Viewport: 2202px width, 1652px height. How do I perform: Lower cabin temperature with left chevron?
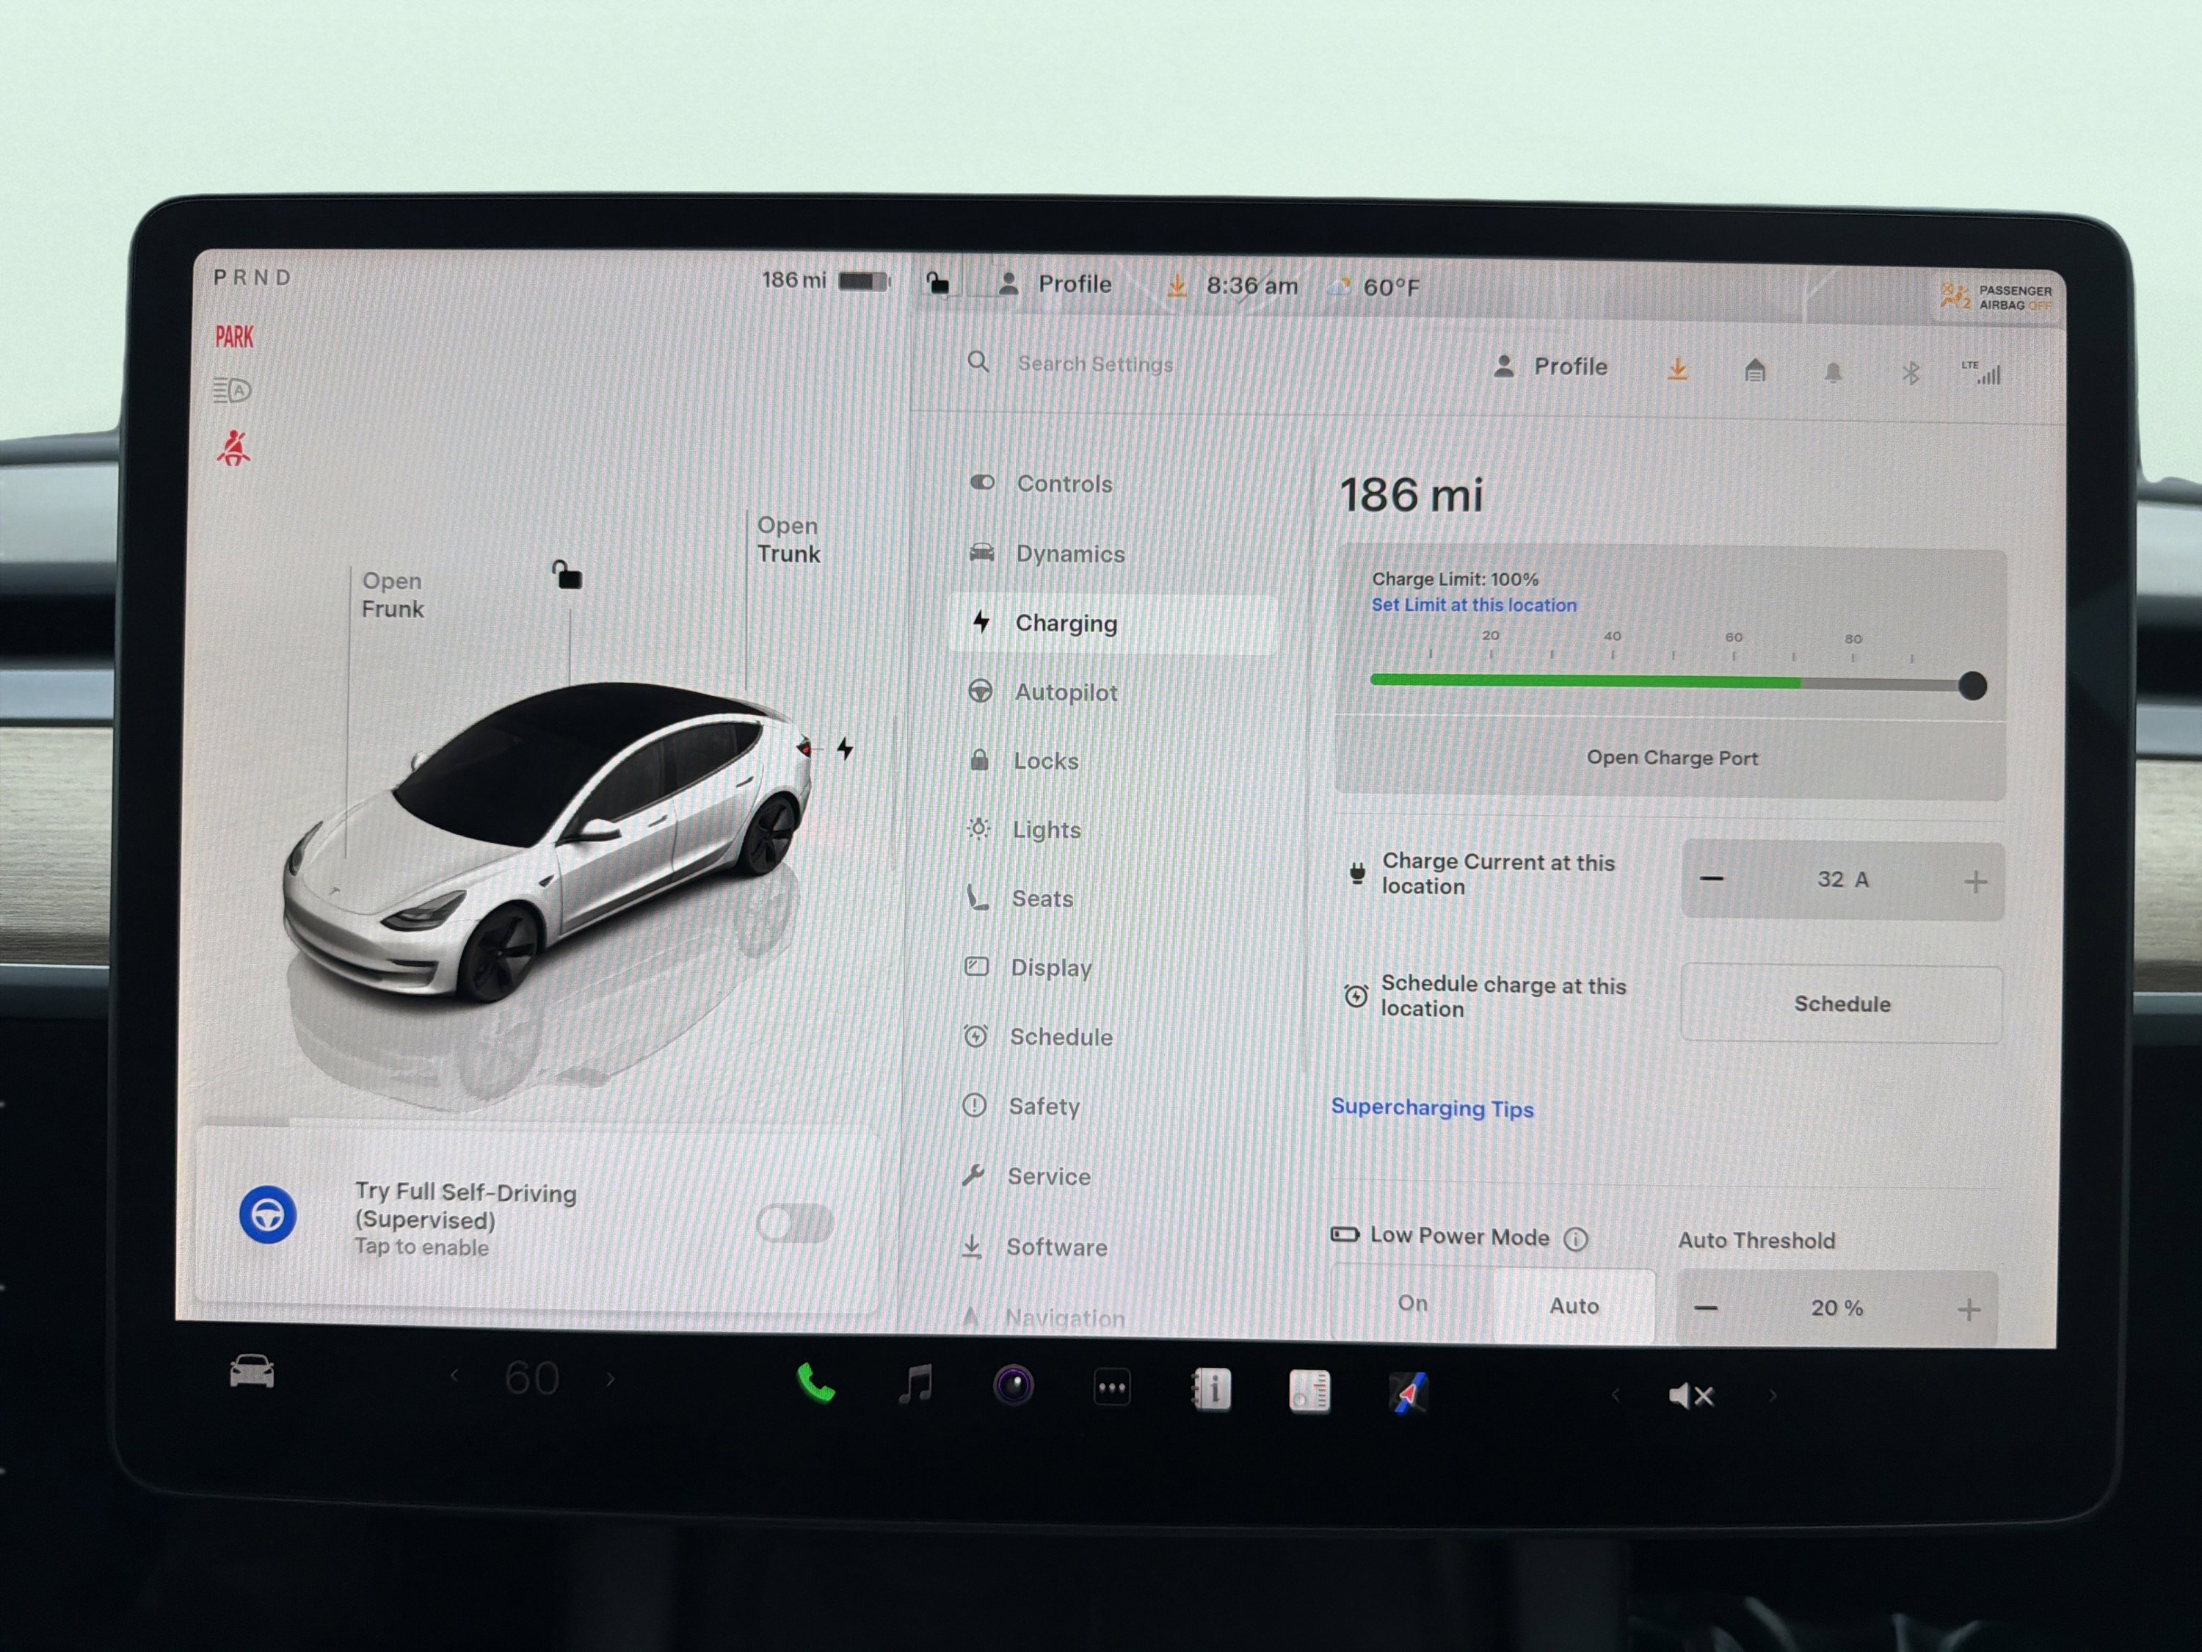pos(455,1376)
